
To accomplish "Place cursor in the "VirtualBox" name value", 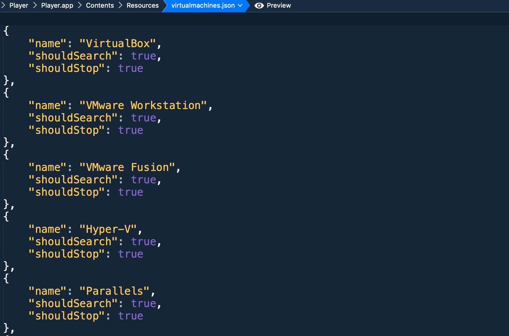I will point(118,44).
